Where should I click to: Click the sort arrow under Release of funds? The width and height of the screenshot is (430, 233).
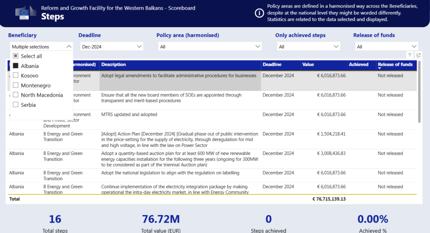click(380, 68)
